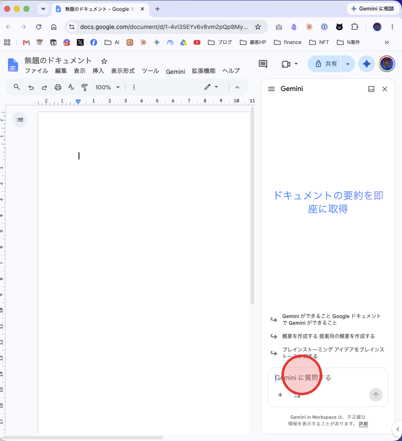Click the 共有 share button
Image resolution: width=402 pixels, height=441 pixels.
[324, 64]
